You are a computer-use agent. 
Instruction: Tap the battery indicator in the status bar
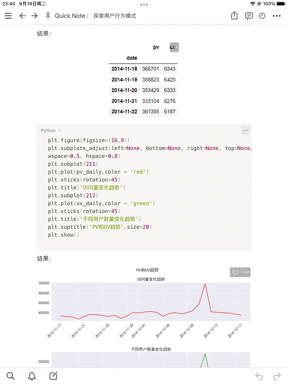pos(281,4)
